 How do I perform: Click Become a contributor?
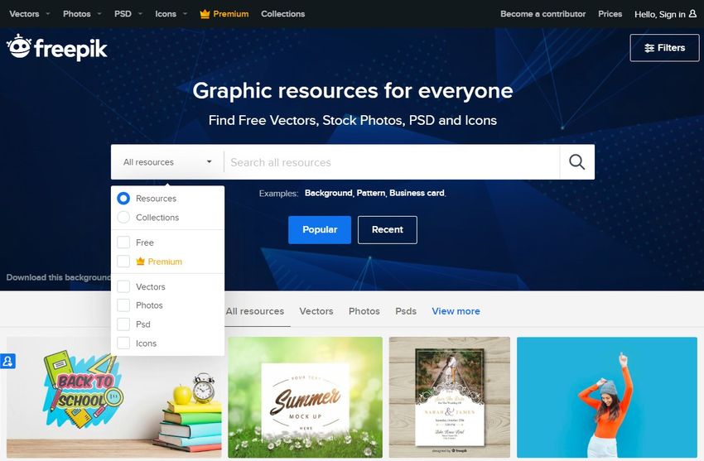[542, 14]
